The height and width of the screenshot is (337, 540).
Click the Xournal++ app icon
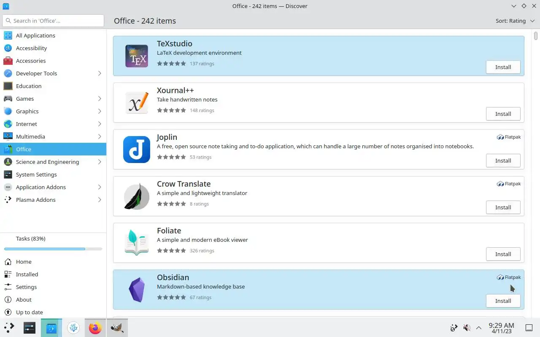pyautogui.click(x=137, y=103)
